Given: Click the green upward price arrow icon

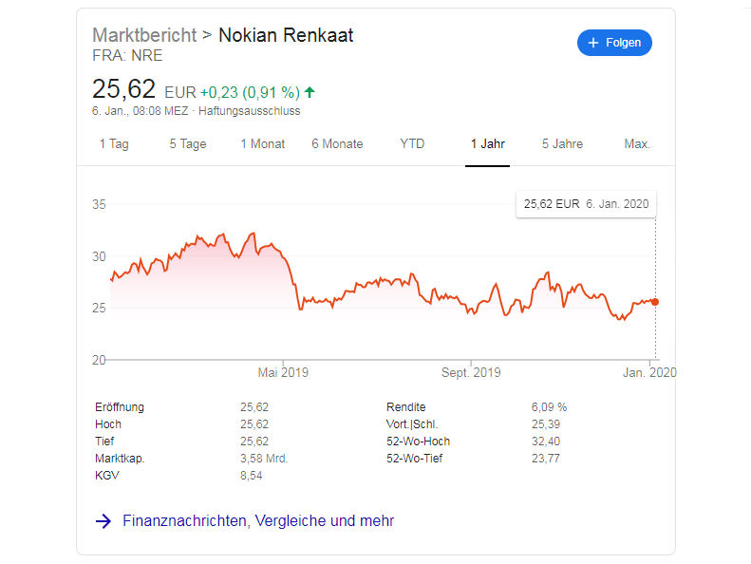Looking at the screenshot, I should coord(310,92).
